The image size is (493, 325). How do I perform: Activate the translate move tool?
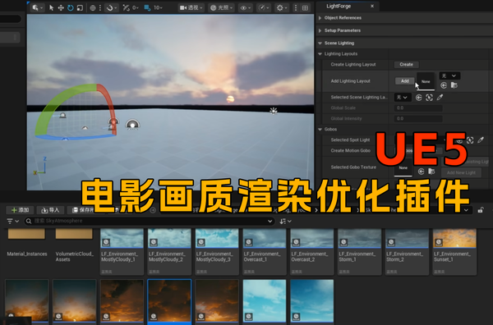pyautogui.click(x=61, y=8)
